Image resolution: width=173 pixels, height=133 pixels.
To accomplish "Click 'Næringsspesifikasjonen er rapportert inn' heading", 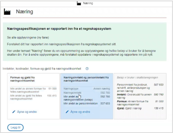I will [59, 29].
